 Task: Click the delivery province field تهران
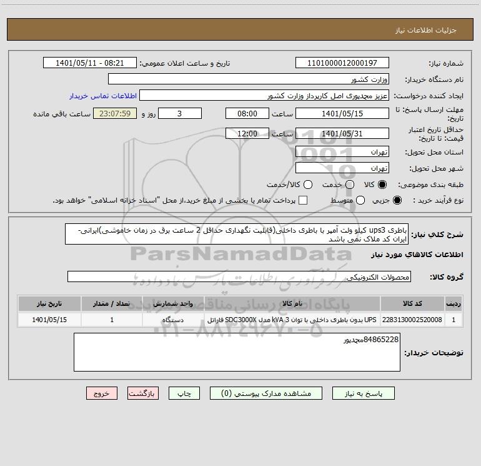(x=342, y=151)
